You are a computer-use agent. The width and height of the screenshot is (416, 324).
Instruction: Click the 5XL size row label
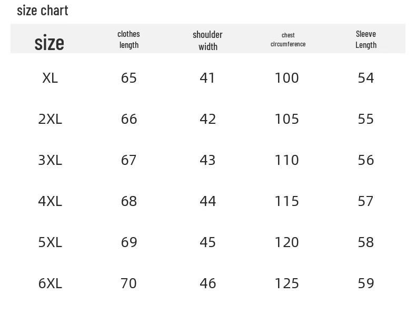coord(50,242)
